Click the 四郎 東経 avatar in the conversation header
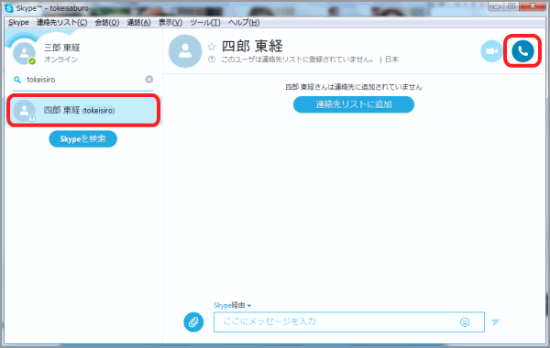The height and width of the screenshot is (348, 550). (185, 51)
